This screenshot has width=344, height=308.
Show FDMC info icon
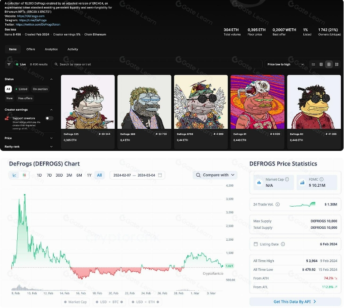(x=321, y=179)
